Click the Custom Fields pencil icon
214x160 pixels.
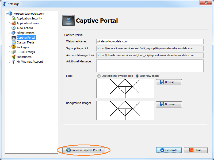click(14, 42)
